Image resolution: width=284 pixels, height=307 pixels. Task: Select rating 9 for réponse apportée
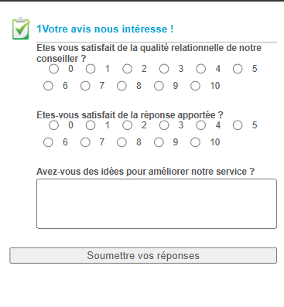pyautogui.click(x=159, y=142)
